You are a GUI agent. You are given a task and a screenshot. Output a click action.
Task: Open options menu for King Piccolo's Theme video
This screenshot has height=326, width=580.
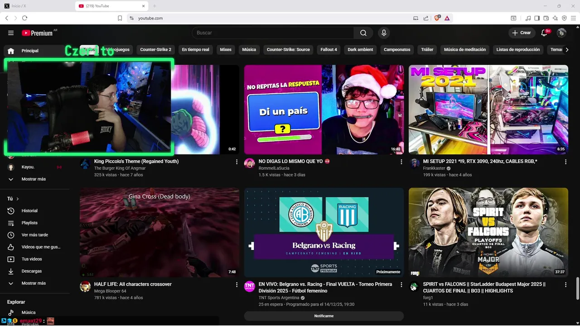coord(237,162)
